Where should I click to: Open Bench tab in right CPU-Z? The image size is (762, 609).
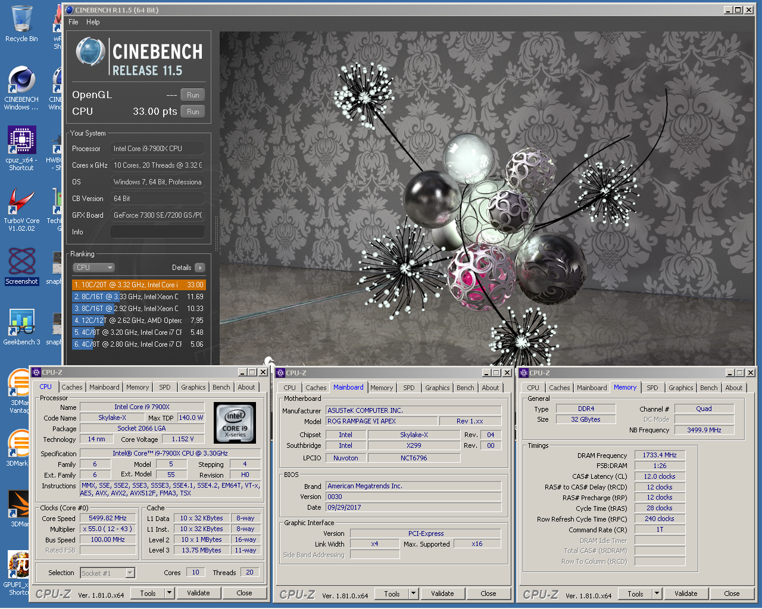(x=709, y=388)
